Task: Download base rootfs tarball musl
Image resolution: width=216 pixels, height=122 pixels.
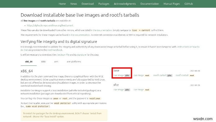Action: pos(185,75)
